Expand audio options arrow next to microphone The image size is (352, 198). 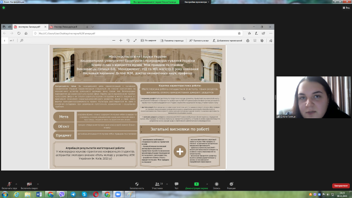[x=16, y=184]
